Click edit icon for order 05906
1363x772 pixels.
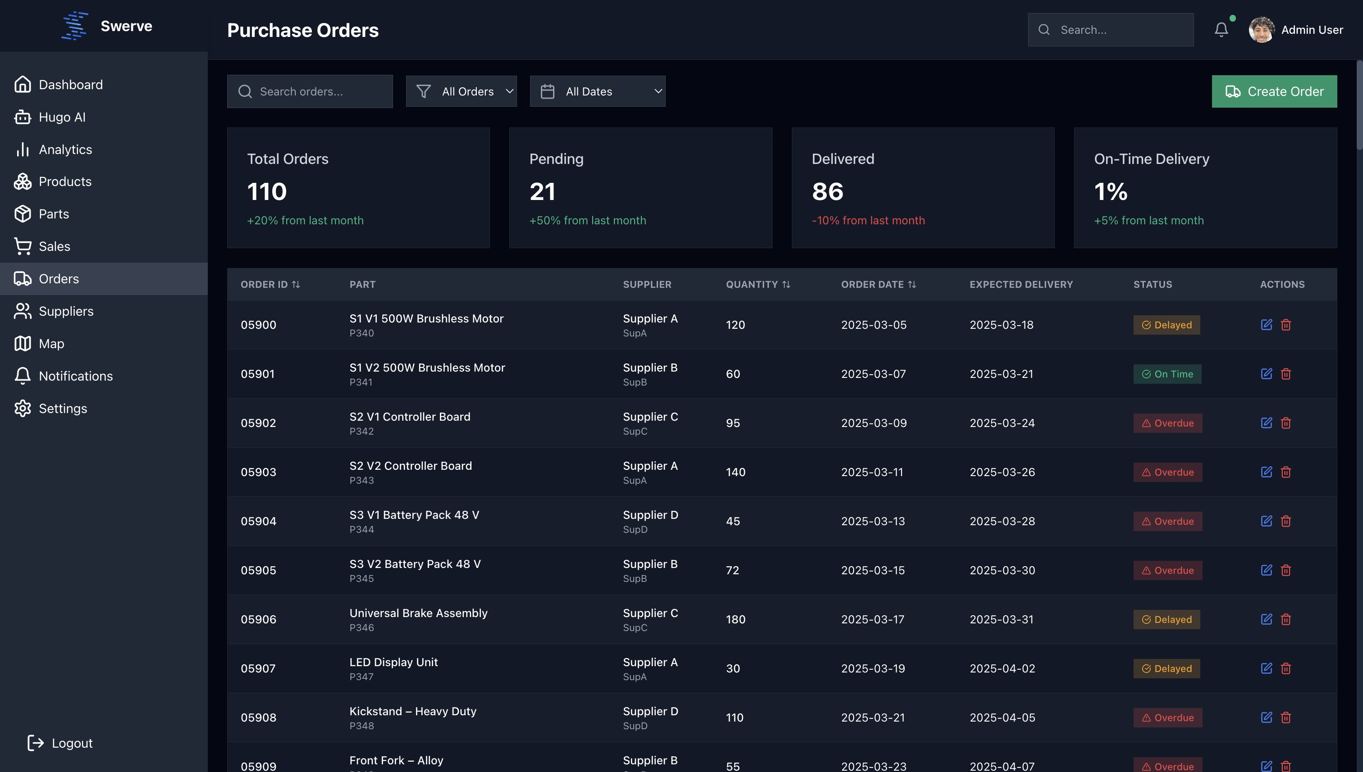1266,619
